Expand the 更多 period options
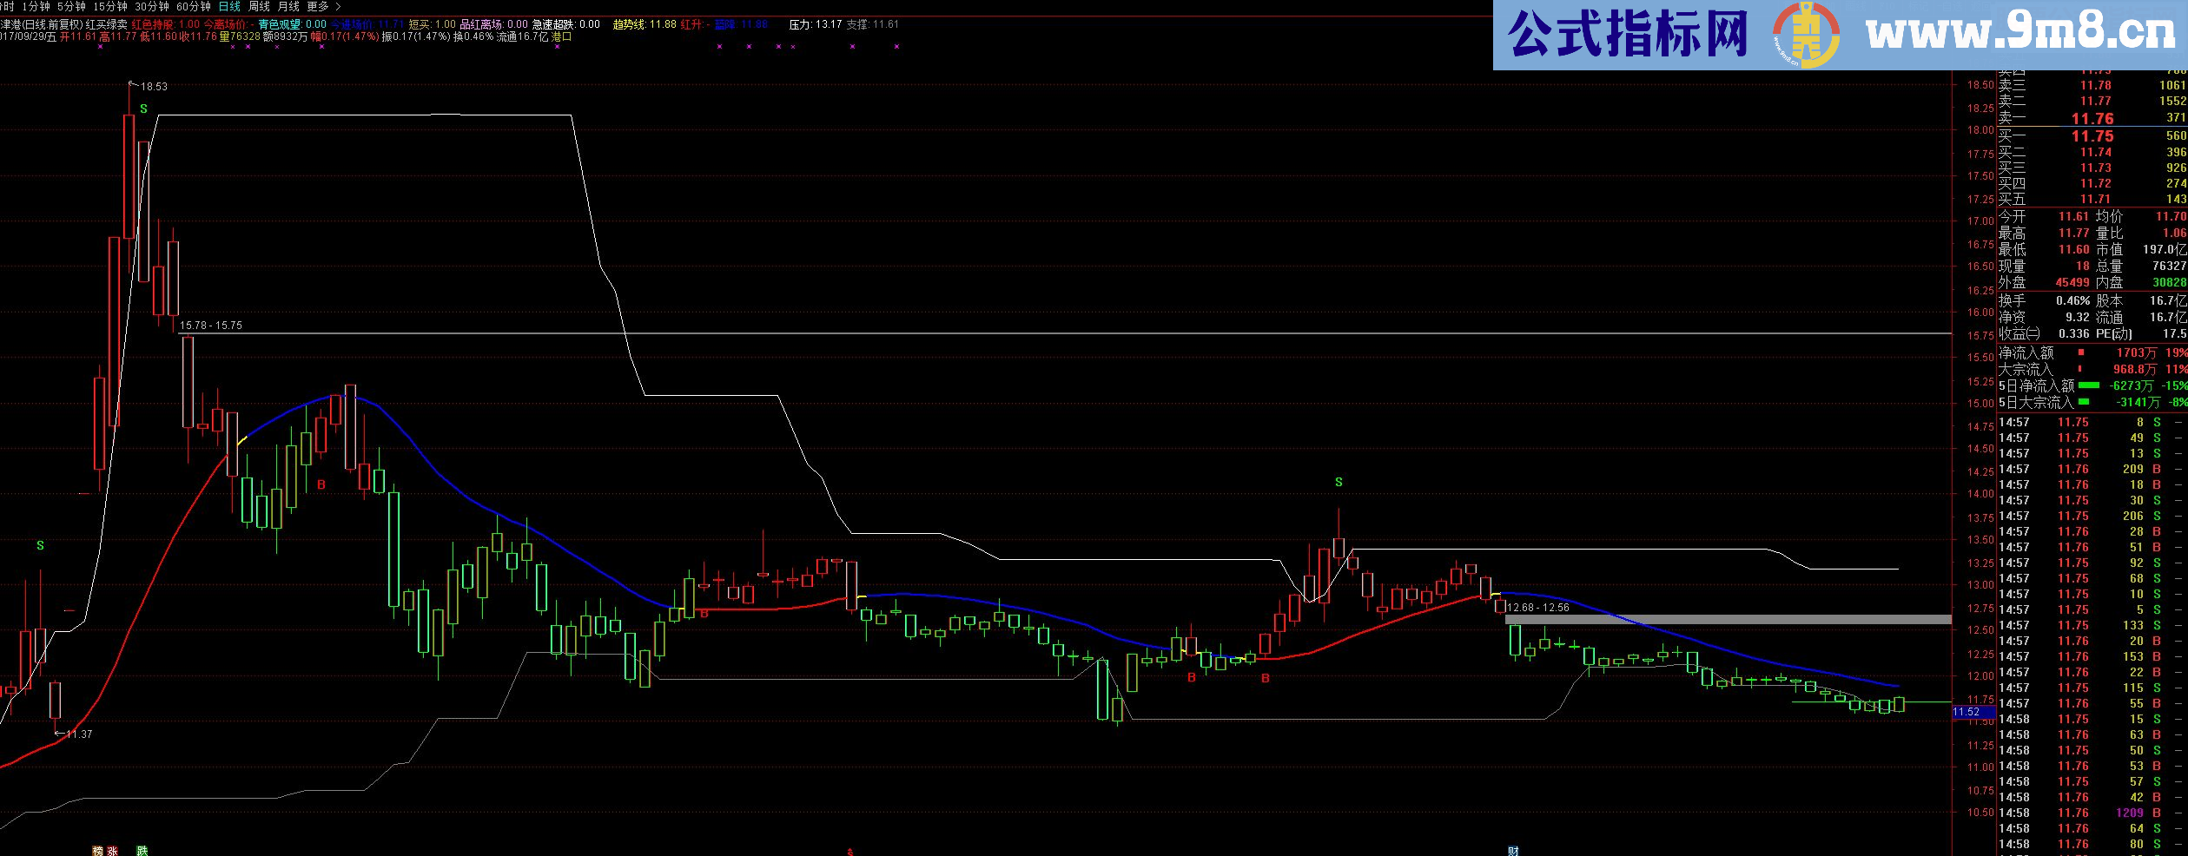 323,7
